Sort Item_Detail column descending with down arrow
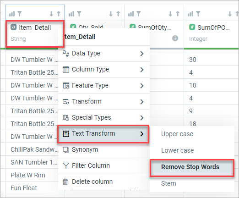 point(51,14)
